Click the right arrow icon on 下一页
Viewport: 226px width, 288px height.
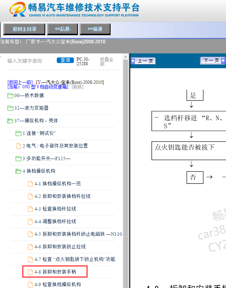click(223, 60)
